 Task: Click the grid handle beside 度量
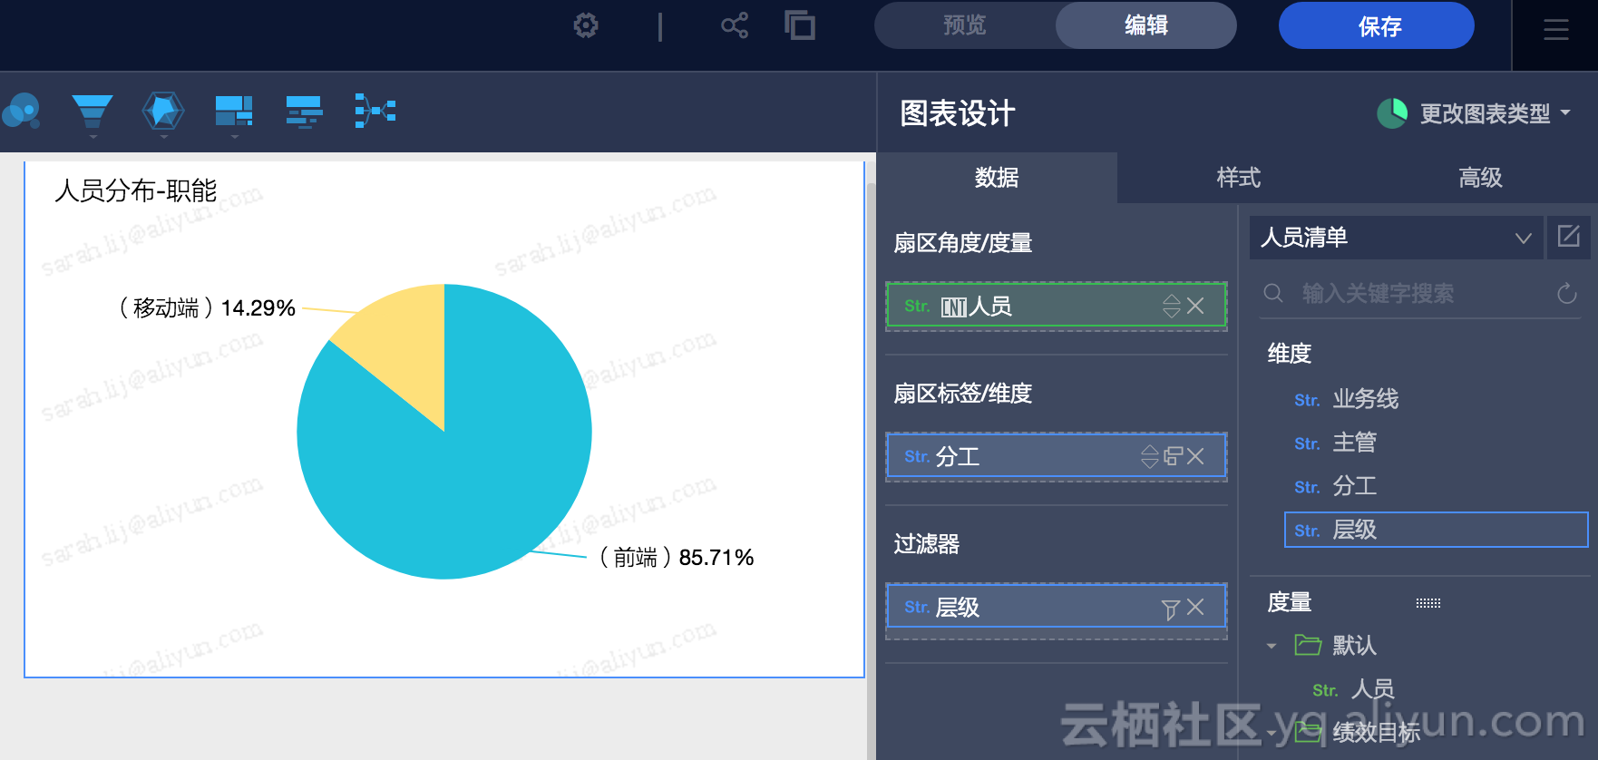(1428, 603)
